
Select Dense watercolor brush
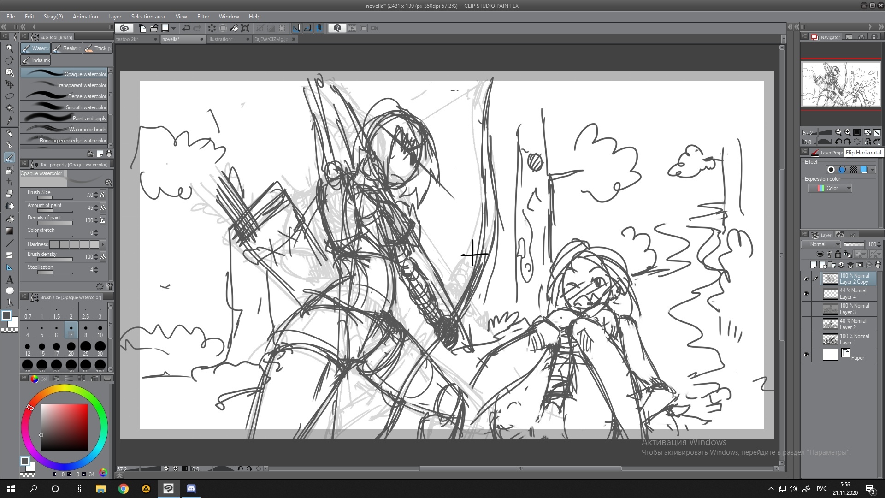(x=64, y=96)
